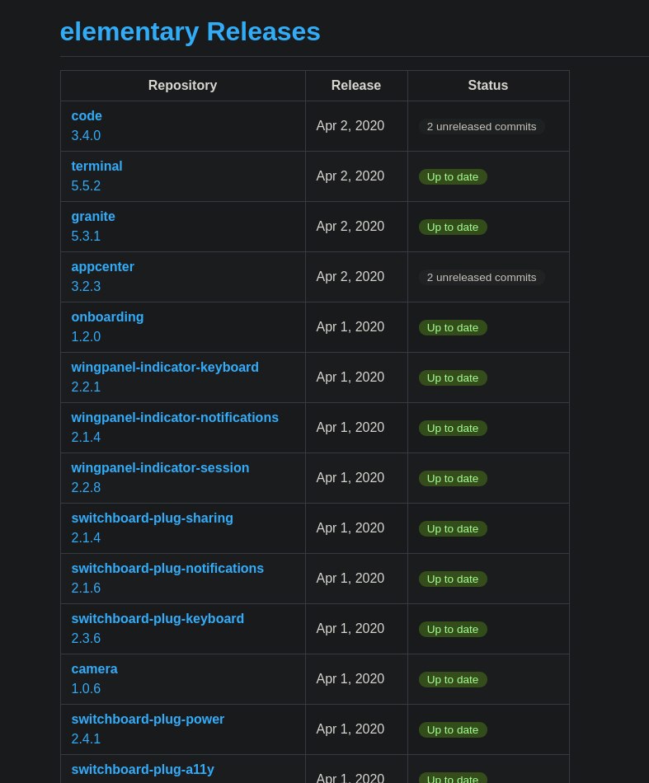This screenshot has width=649, height=783.
Task: Click switchboard-plug-power Apr 1, 2020 date
Action: 350,729
